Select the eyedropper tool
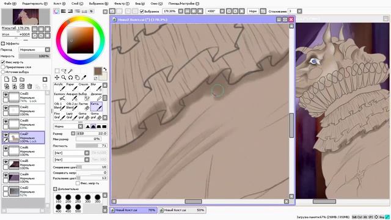 84,78
